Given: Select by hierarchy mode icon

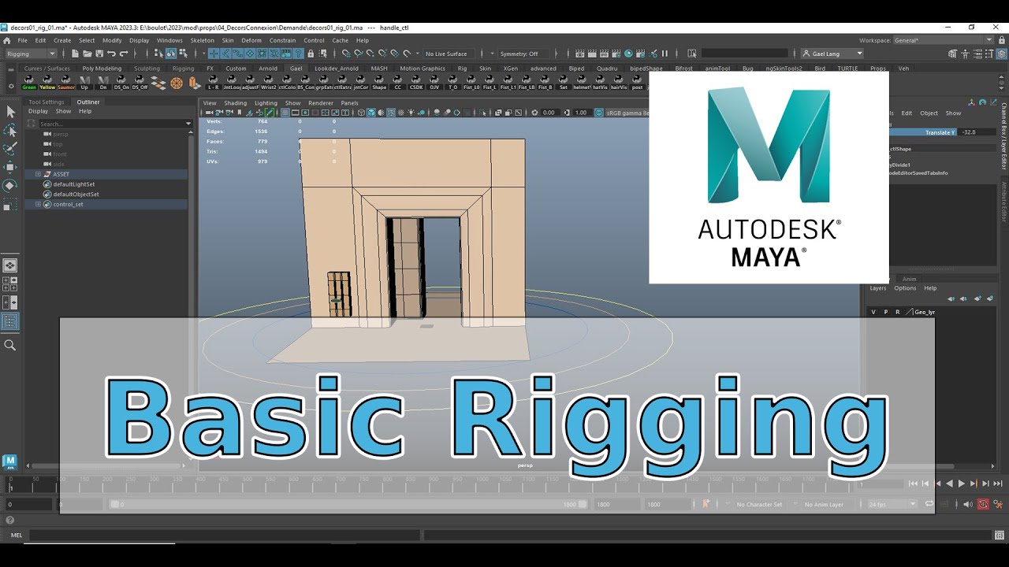Looking at the screenshot, I should coord(158,54).
